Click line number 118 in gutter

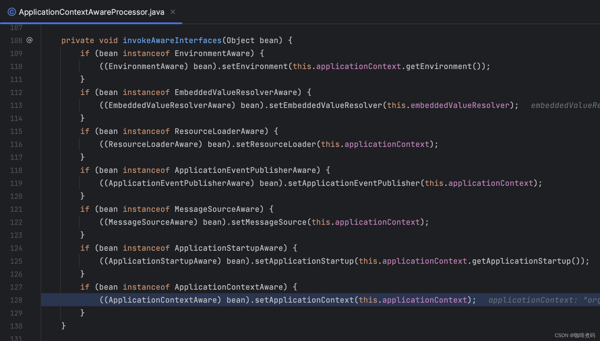click(16, 170)
